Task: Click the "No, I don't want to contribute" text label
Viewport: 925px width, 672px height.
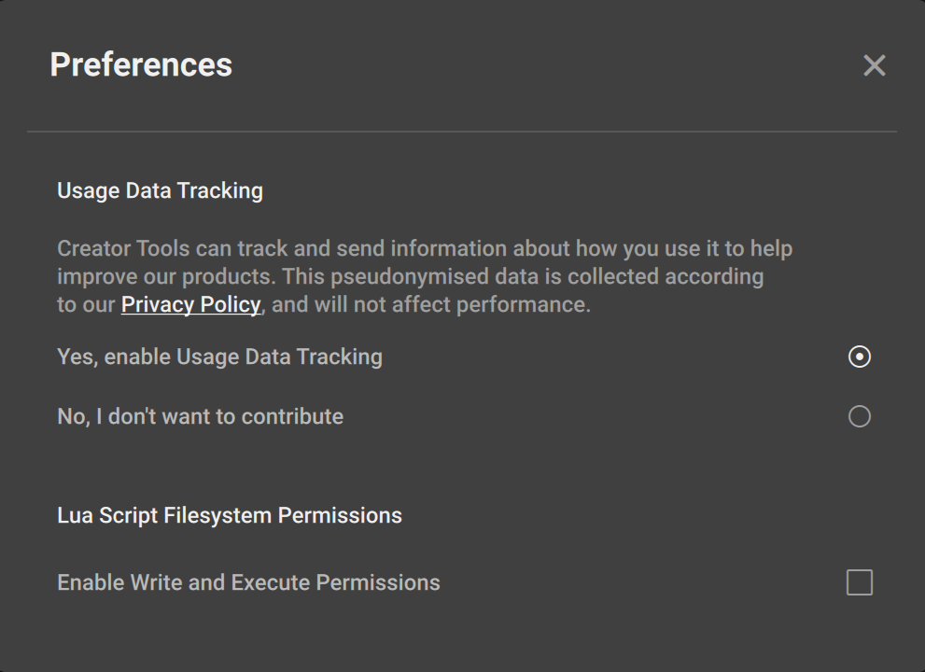Action: point(200,416)
